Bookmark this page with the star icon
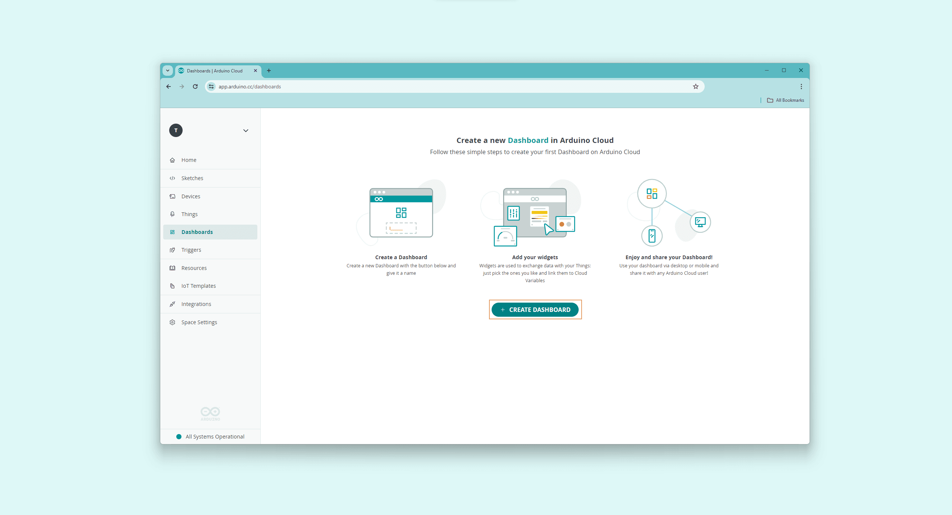 pyautogui.click(x=695, y=87)
